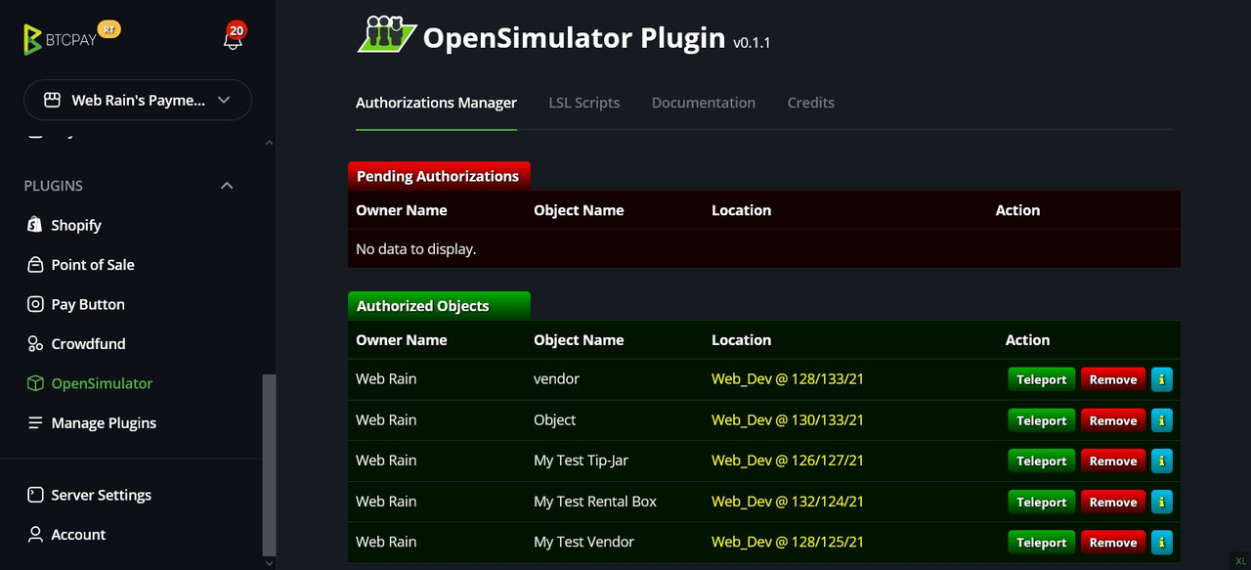Open the Documentation tab
Viewport: 1251px width, 570px height.
click(x=704, y=103)
